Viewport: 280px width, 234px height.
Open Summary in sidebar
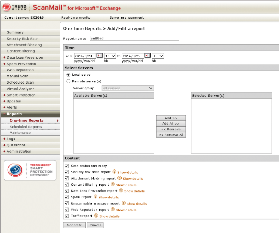coord(15,32)
